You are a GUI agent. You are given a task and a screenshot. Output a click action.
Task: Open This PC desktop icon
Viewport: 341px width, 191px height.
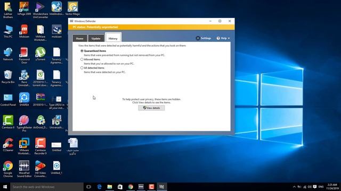pyautogui.click(x=8, y=31)
